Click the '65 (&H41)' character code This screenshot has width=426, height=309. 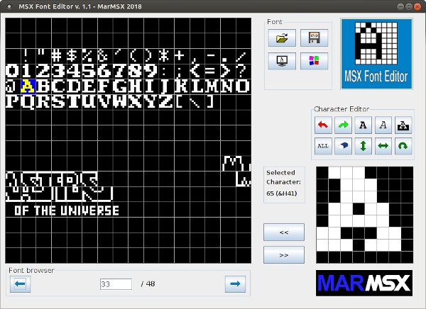point(281,193)
